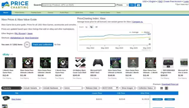Open the Xbox System thumbnail image
The height and width of the screenshot is (108, 189).
point(6,98)
